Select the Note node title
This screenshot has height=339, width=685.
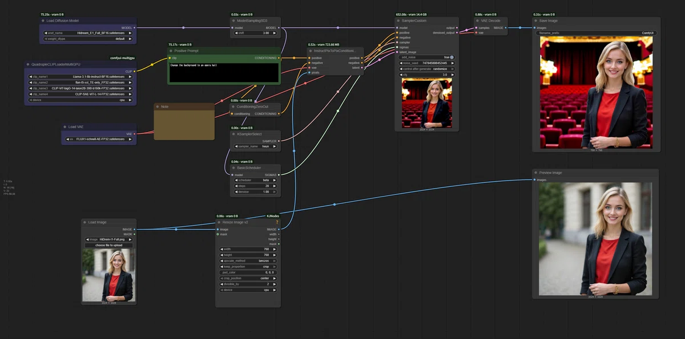(x=164, y=107)
